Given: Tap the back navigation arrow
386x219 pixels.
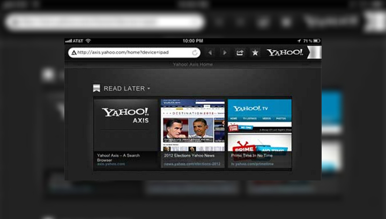Looking at the screenshot, I should [x=210, y=52].
